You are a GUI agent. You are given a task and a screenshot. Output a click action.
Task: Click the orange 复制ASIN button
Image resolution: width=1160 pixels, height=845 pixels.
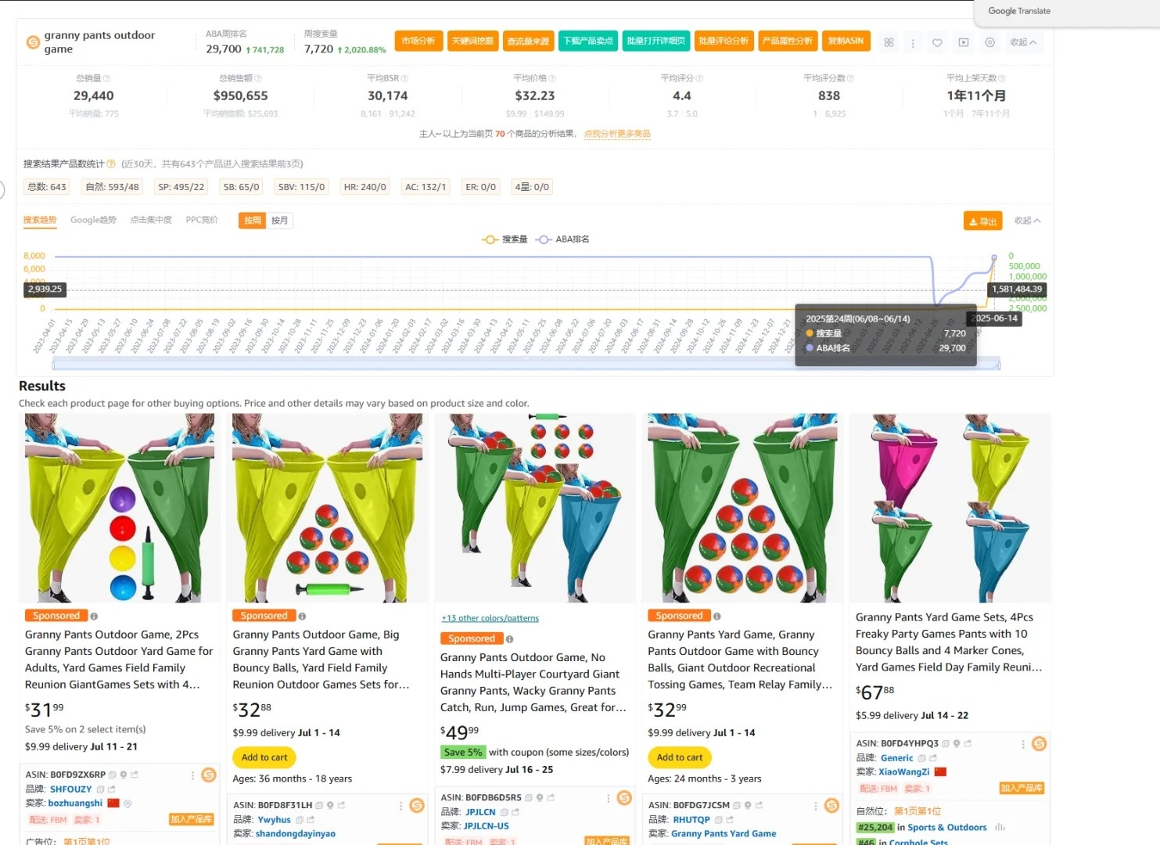pos(846,41)
